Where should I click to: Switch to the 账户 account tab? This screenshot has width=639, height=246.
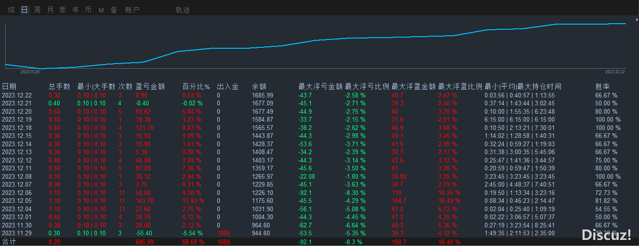(132, 10)
